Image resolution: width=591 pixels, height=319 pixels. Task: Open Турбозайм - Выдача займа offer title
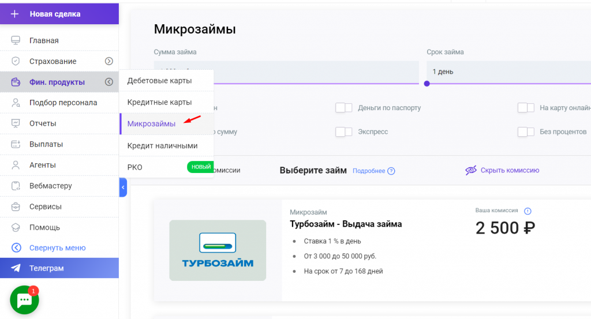(x=346, y=224)
